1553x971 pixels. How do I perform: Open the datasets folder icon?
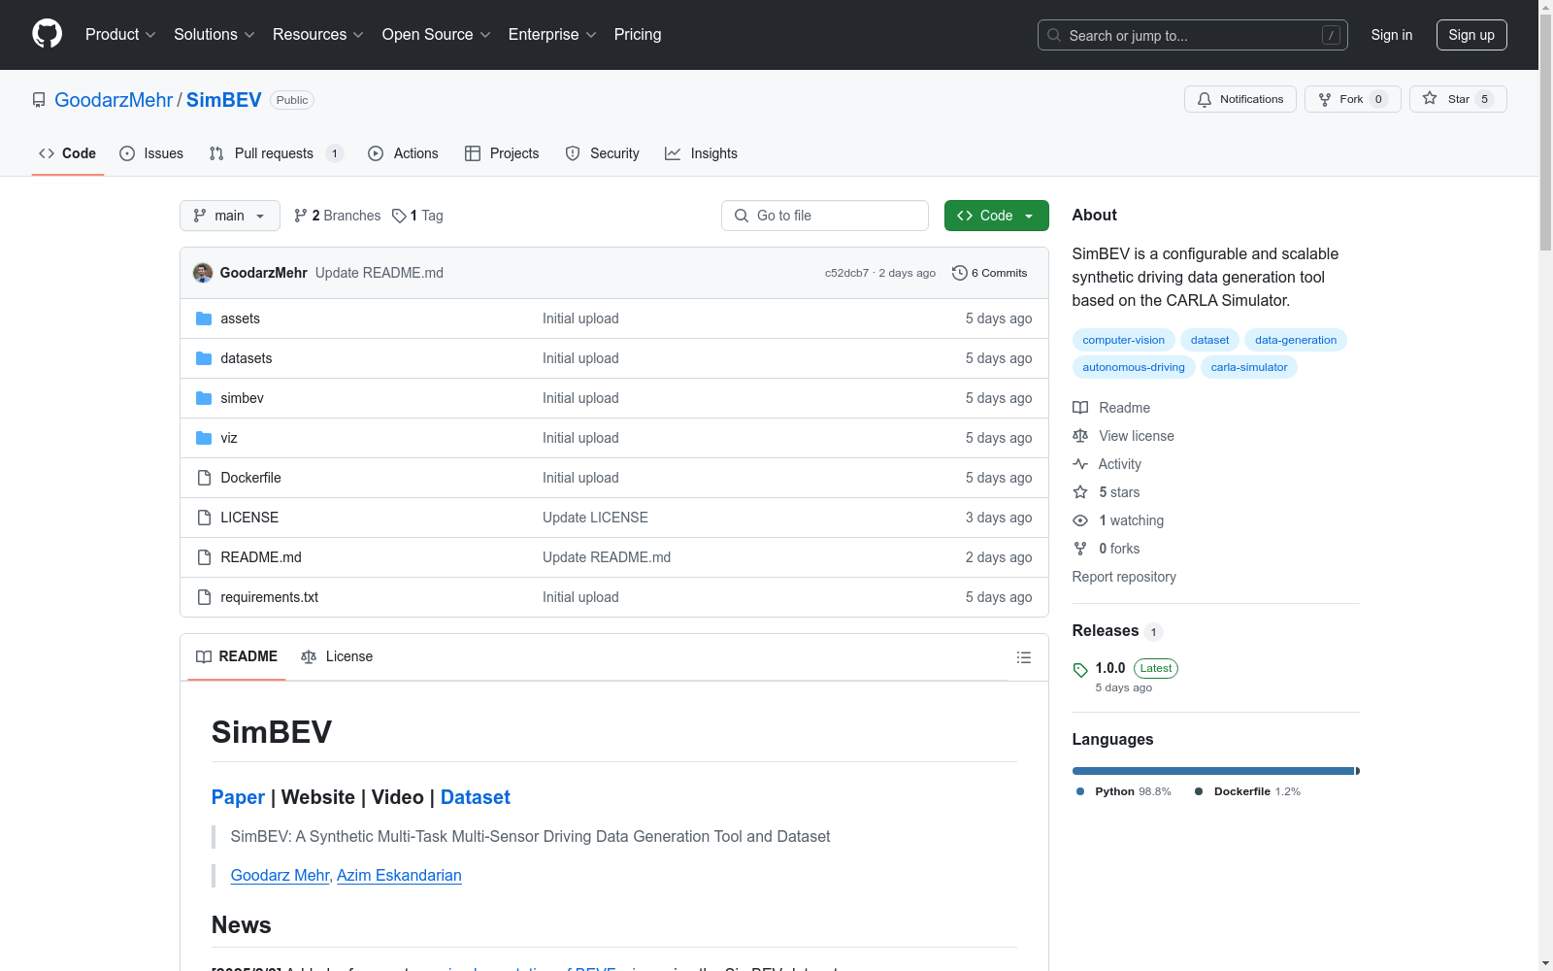point(204,358)
